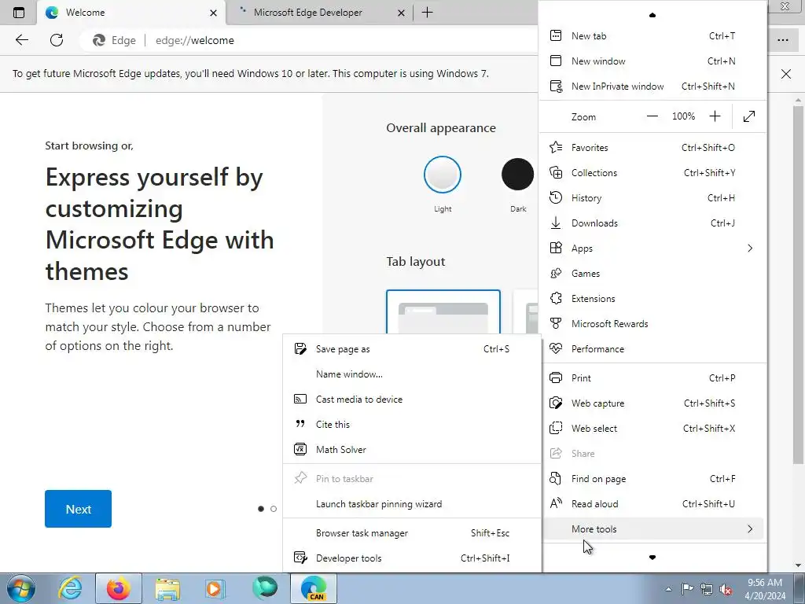Close the Microsoft Edge Developer tab
Screen dimensions: 805x604
(x=402, y=13)
